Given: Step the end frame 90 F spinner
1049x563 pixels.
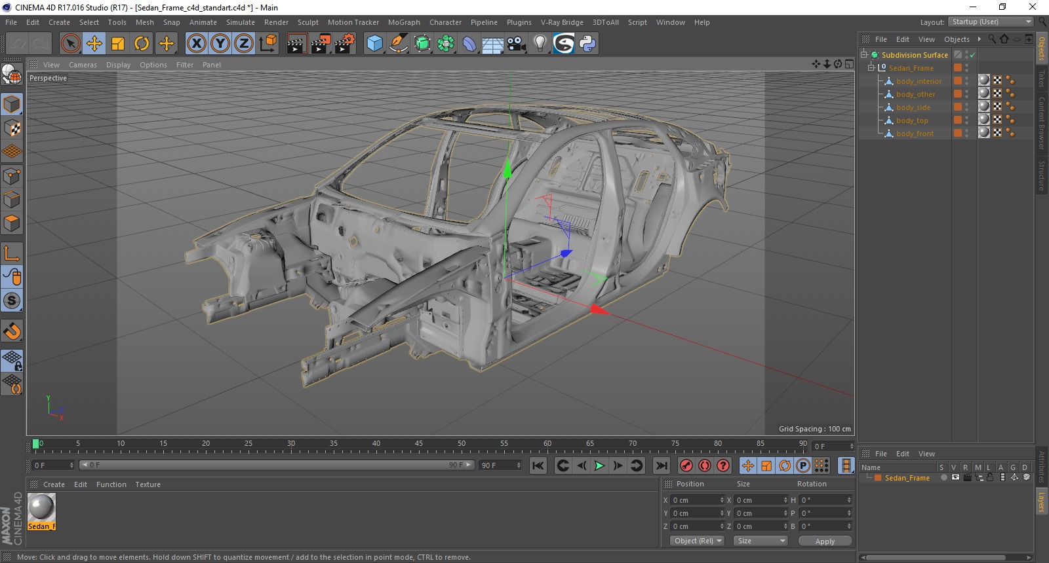Looking at the screenshot, I should point(519,465).
